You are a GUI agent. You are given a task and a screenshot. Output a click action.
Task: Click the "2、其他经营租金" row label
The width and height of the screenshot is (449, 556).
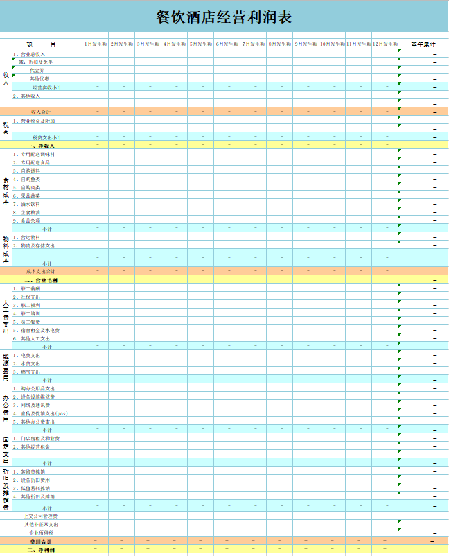point(32,446)
